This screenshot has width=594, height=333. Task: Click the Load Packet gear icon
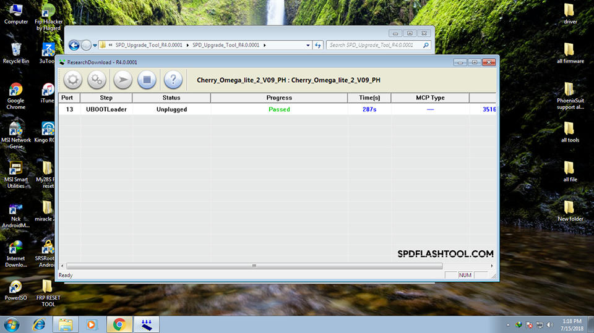click(x=73, y=80)
